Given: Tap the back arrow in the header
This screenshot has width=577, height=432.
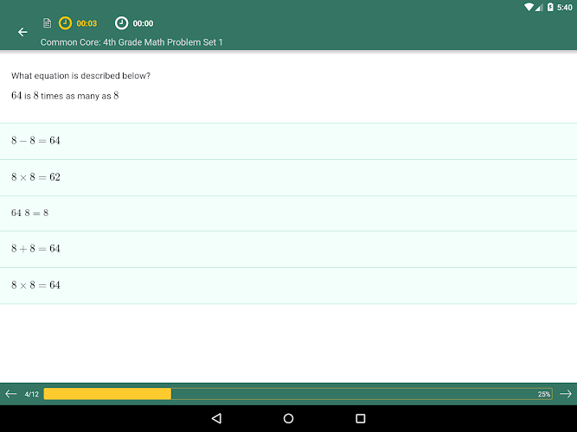Looking at the screenshot, I should pyautogui.click(x=22, y=32).
